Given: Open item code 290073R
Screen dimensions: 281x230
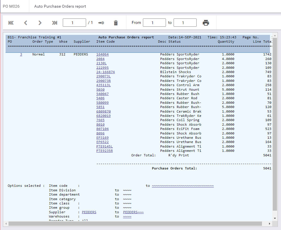Looking at the screenshot, I should pos(103,81).
